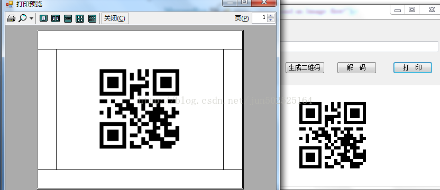Close the right QR code window

click(432, 10)
